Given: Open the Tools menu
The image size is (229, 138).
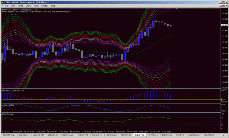Looking at the screenshot, I should coord(36,6).
